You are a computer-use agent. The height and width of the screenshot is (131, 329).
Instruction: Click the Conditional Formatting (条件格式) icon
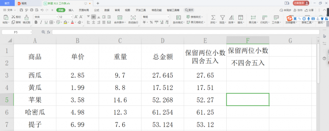pyautogui.click(x=179, y=17)
